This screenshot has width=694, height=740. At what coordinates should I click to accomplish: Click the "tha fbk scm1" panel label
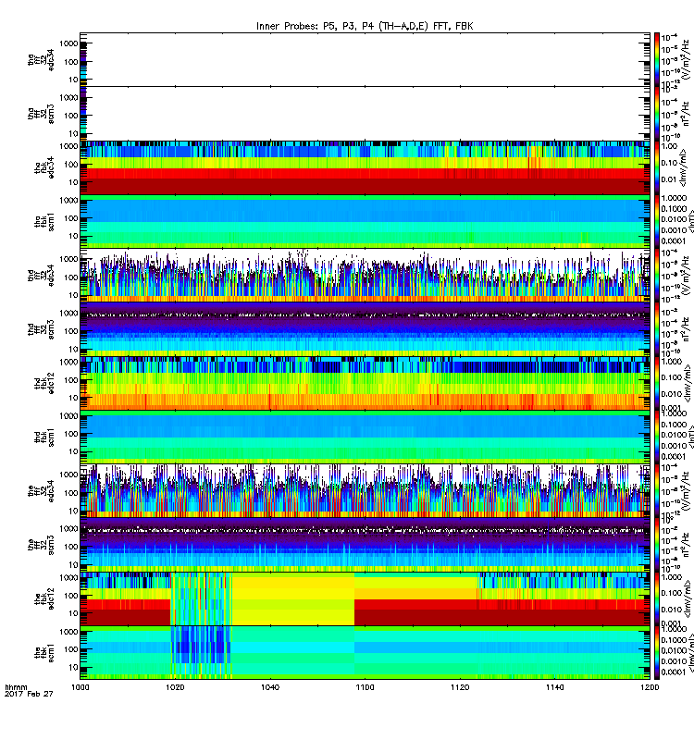[x=44, y=222]
